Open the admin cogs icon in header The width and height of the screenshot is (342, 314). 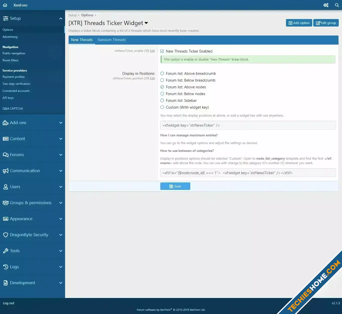[x=326, y=5]
